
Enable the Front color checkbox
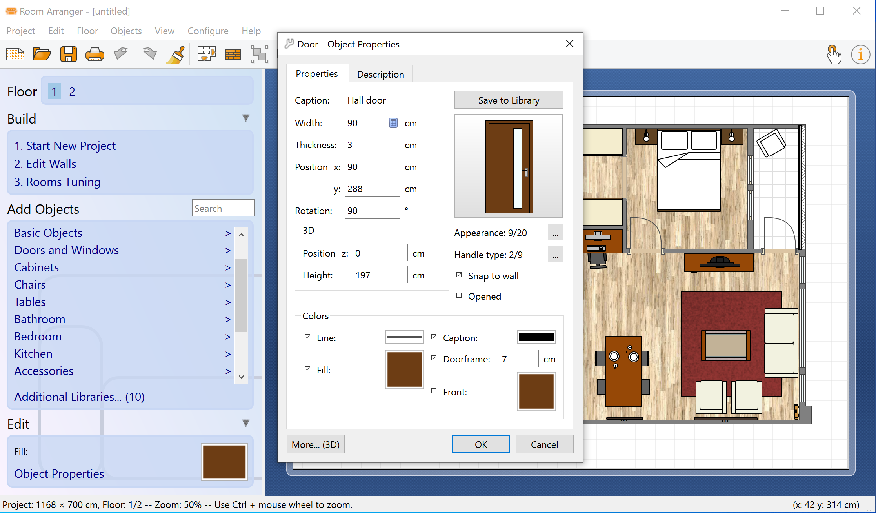(x=434, y=391)
